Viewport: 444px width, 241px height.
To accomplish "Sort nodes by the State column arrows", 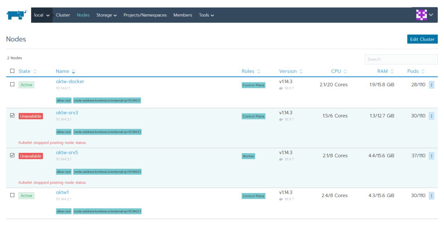I will point(35,72).
